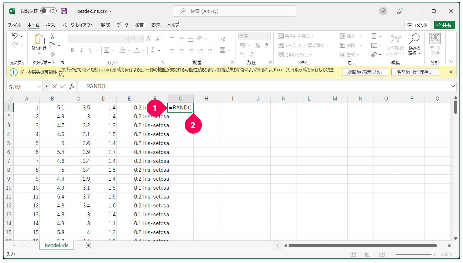
Task: Open the account profile icon
Action: click(383, 11)
